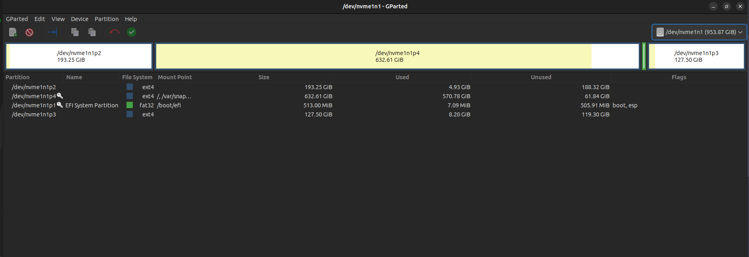Click the fat32 file system label
The image size is (749, 257).
tap(146, 105)
